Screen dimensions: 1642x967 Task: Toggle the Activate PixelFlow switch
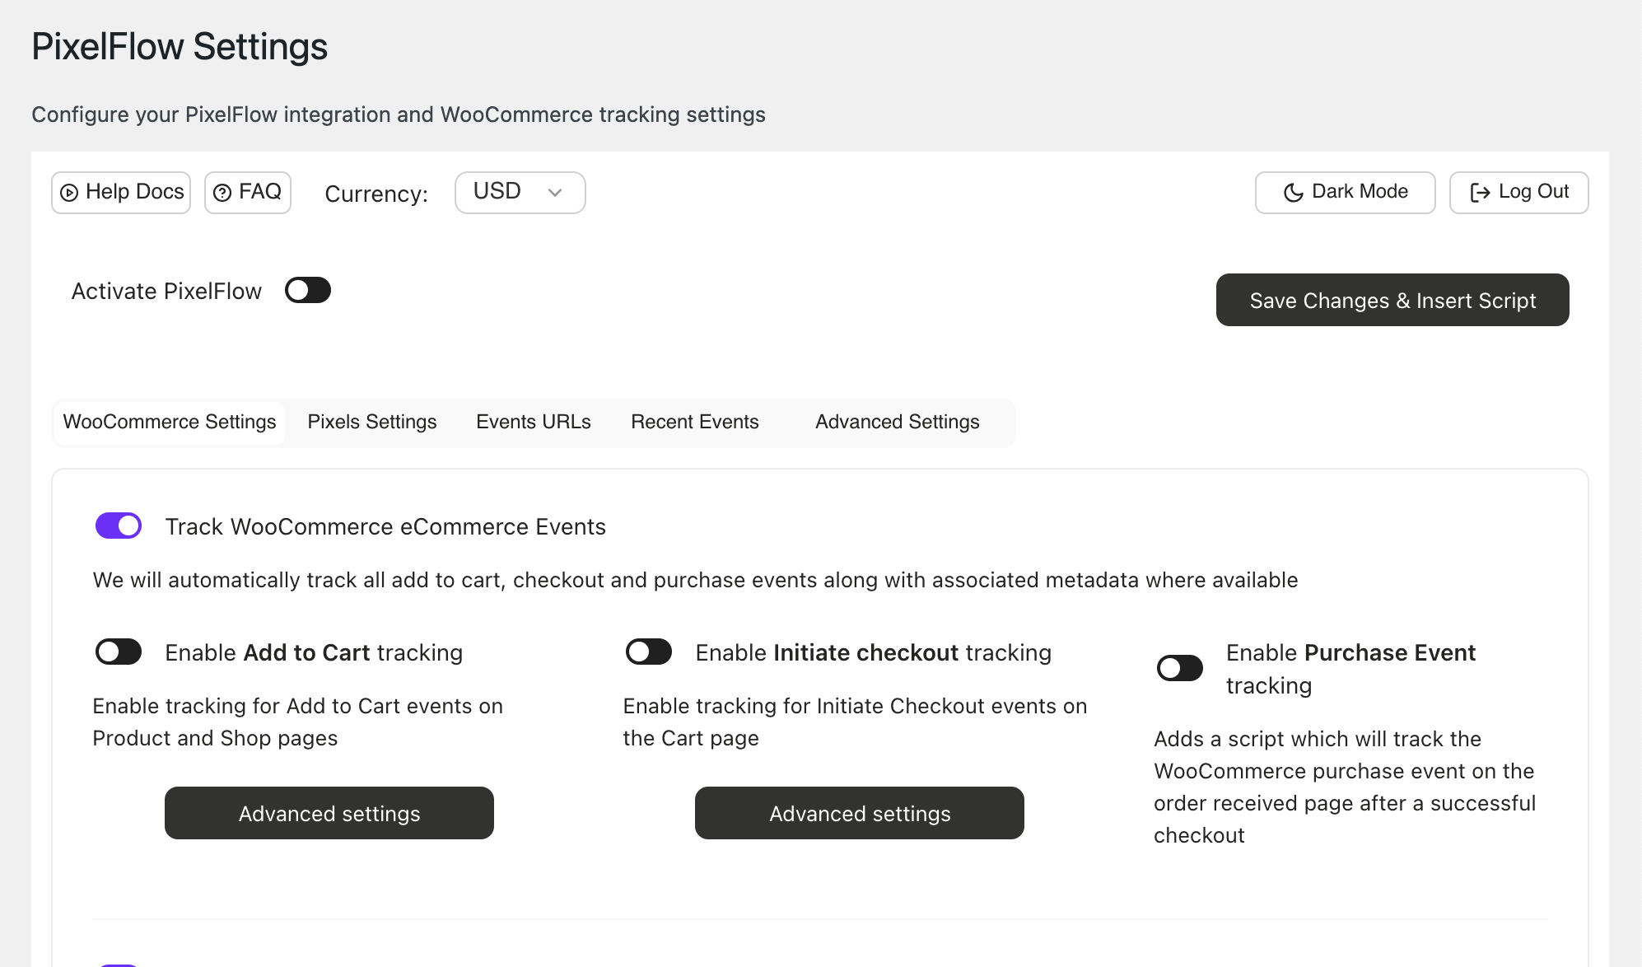point(307,290)
